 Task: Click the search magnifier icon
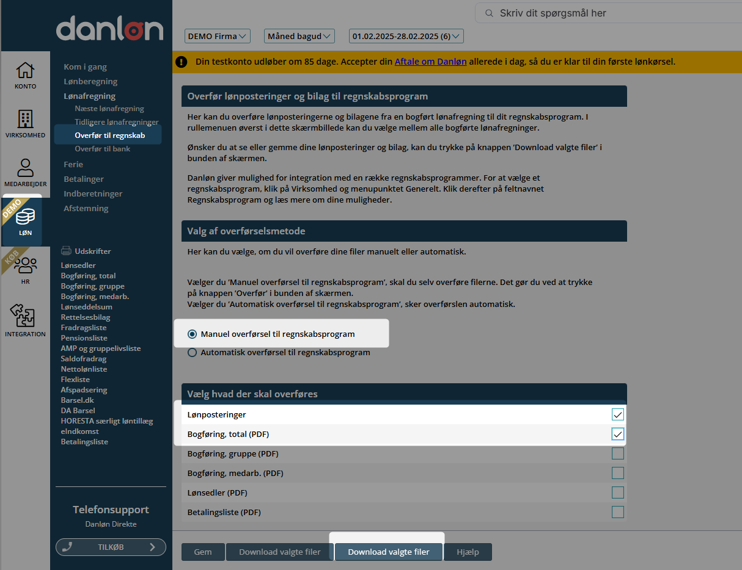(489, 13)
